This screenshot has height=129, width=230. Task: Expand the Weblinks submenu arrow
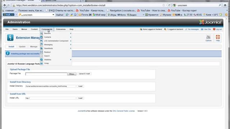click(71, 59)
